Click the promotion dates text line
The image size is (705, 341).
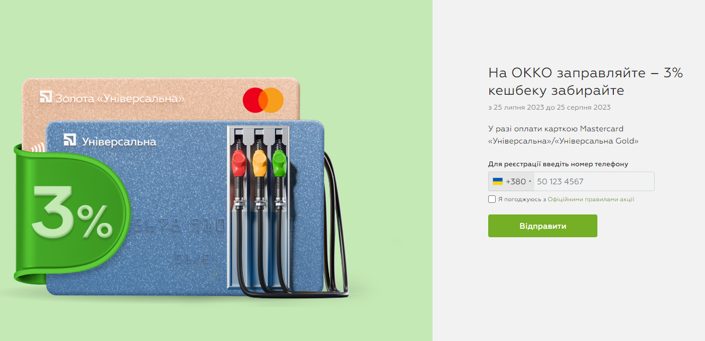pyautogui.click(x=549, y=107)
